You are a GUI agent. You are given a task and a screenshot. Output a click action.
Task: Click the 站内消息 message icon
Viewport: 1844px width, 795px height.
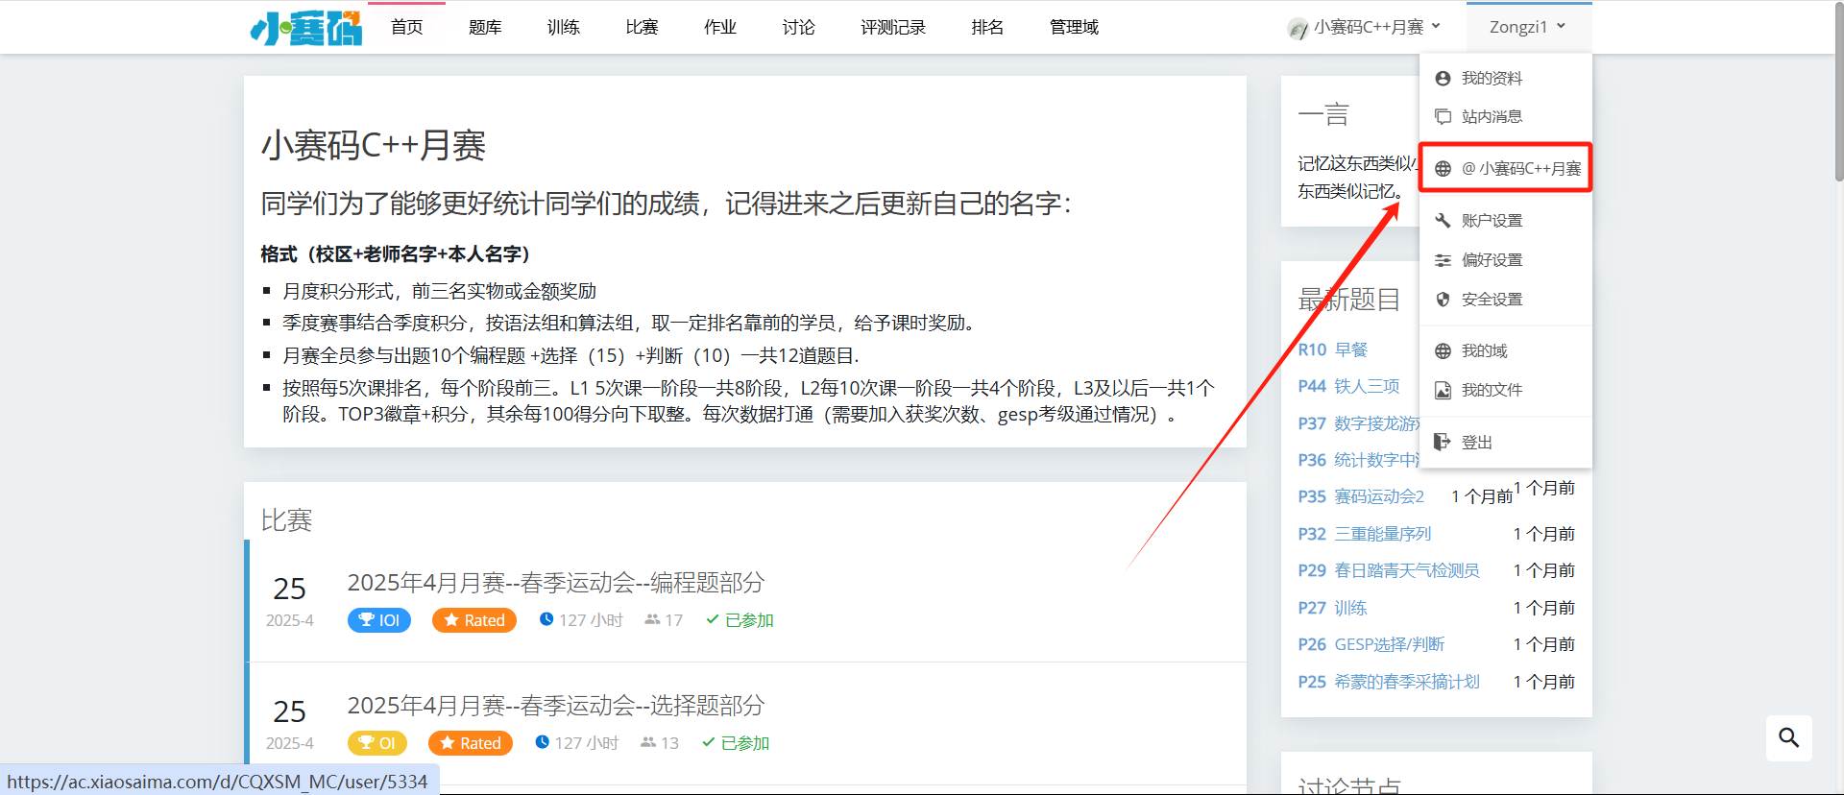[1443, 116]
